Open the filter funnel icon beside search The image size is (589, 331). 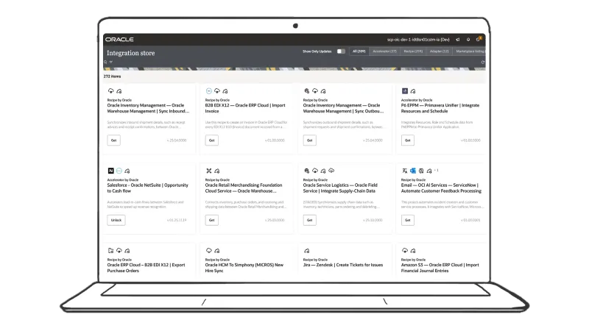coord(111,63)
